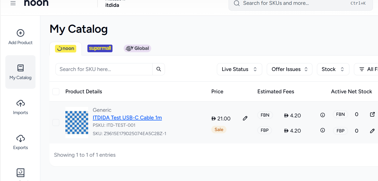This screenshot has height=181, width=378.
Task: Click the My Catalog page heading
Action: coord(79,29)
